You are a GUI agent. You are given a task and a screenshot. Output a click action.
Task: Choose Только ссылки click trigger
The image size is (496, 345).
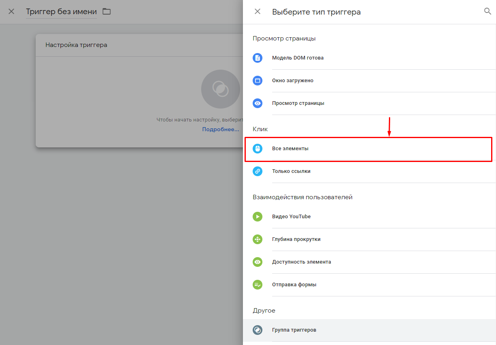291,171
